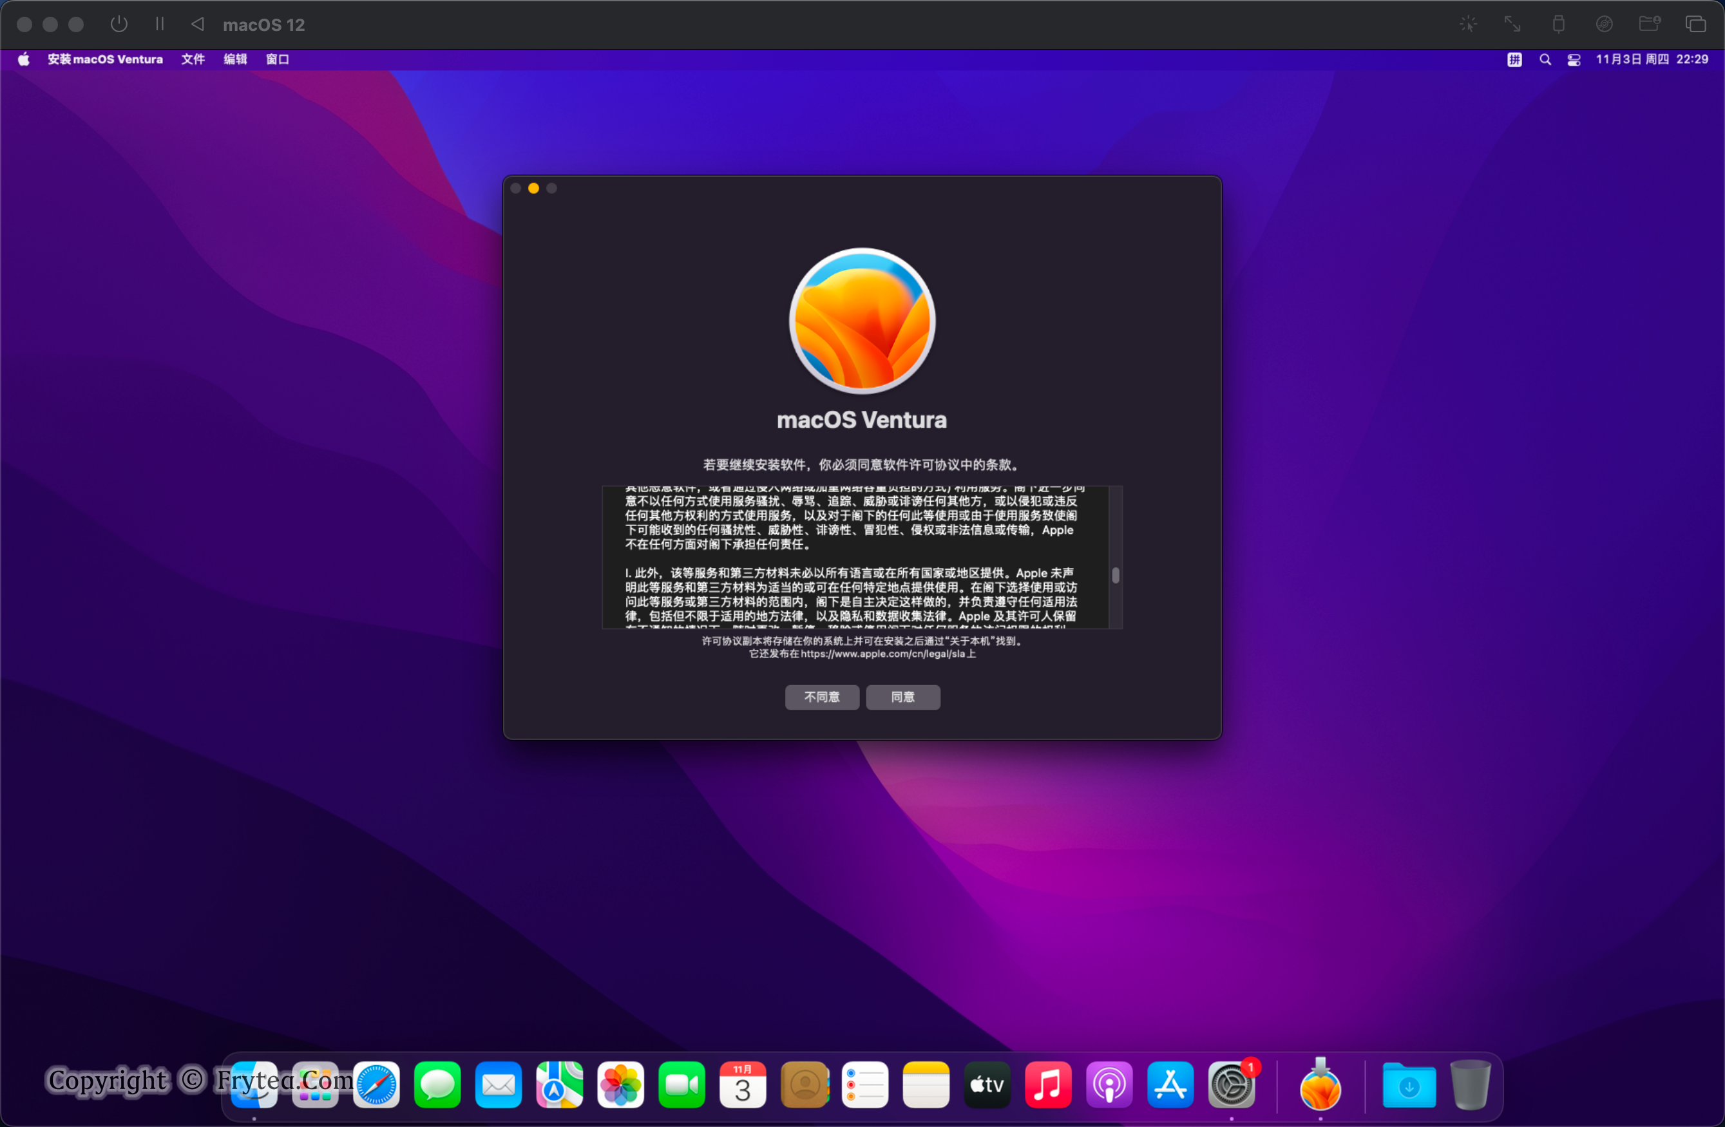
Task: Open Music from the Dock
Action: [x=1048, y=1085]
